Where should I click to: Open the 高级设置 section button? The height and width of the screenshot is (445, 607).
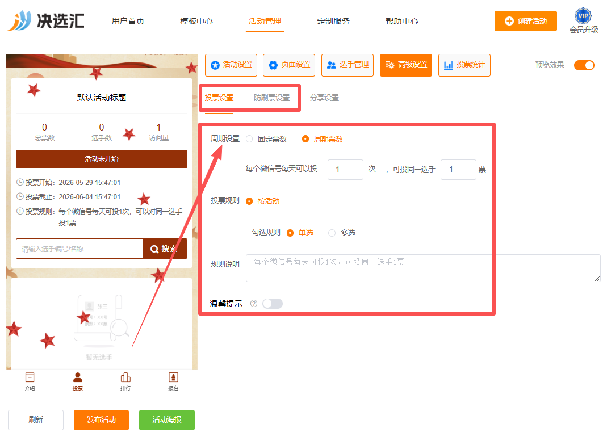406,65
